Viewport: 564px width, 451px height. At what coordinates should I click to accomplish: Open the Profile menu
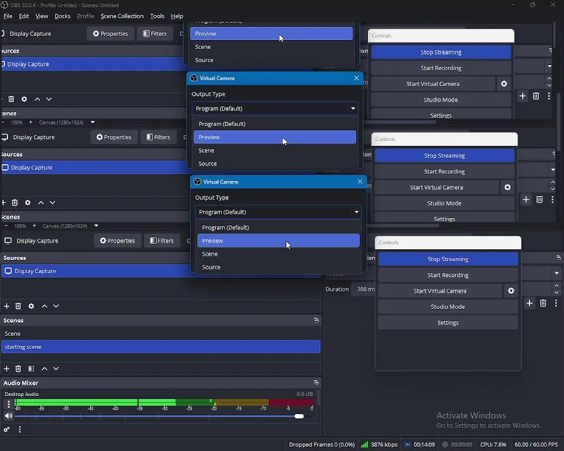86,16
